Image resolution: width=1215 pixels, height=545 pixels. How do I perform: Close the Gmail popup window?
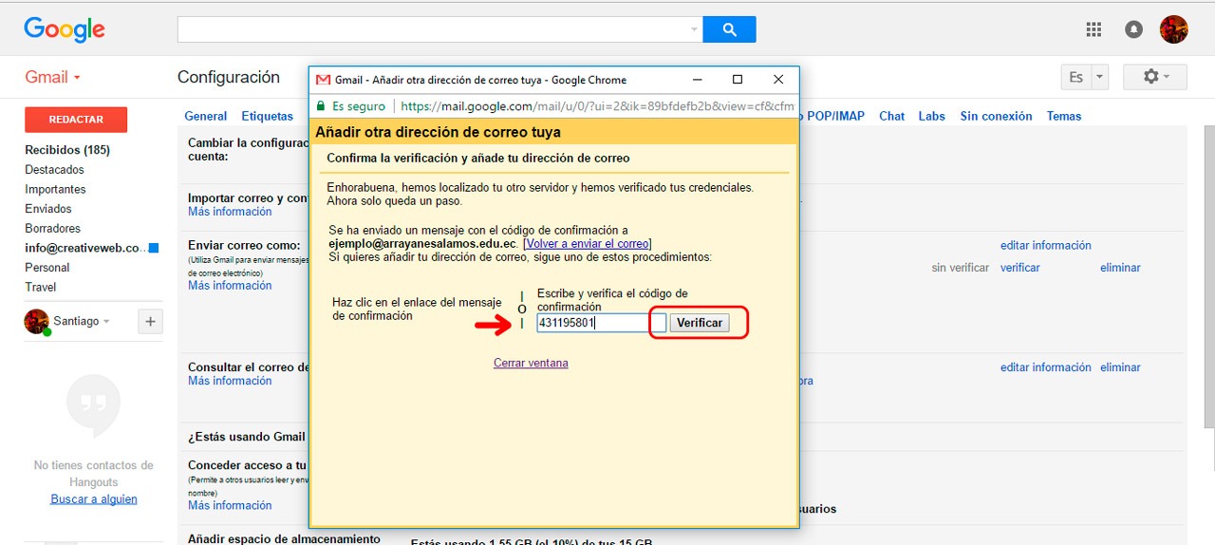tap(778, 80)
